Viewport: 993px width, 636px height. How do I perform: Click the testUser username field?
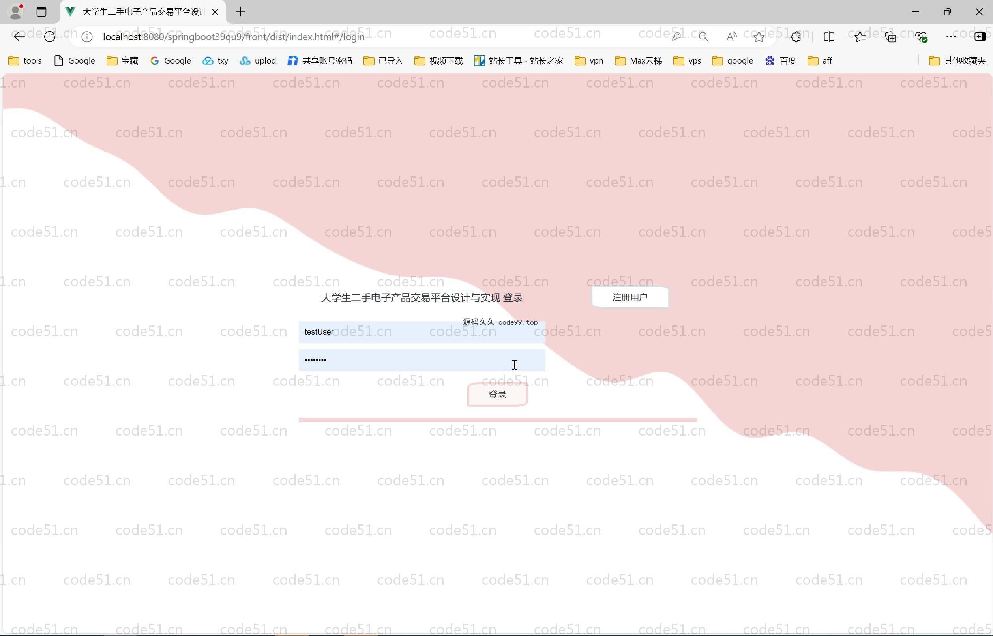coord(422,332)
